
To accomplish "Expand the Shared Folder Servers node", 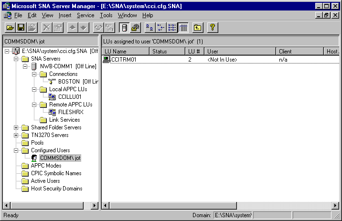I will (x=16, y=127).
